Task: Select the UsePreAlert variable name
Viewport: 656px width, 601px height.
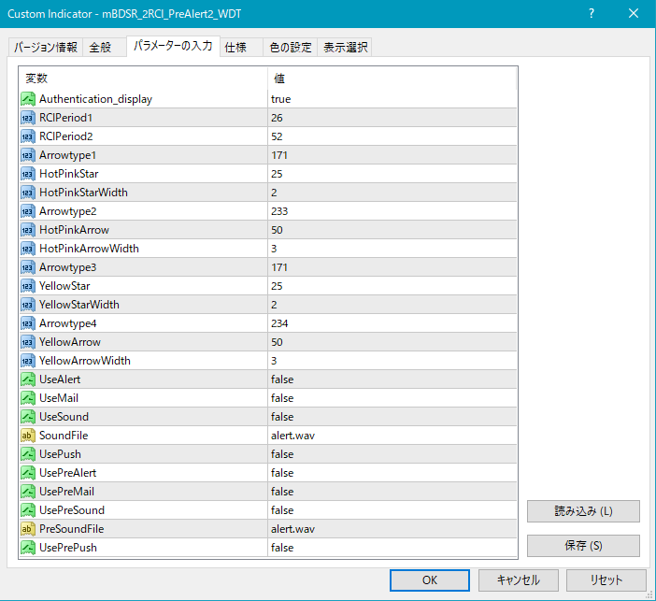Action: point(68,473)
